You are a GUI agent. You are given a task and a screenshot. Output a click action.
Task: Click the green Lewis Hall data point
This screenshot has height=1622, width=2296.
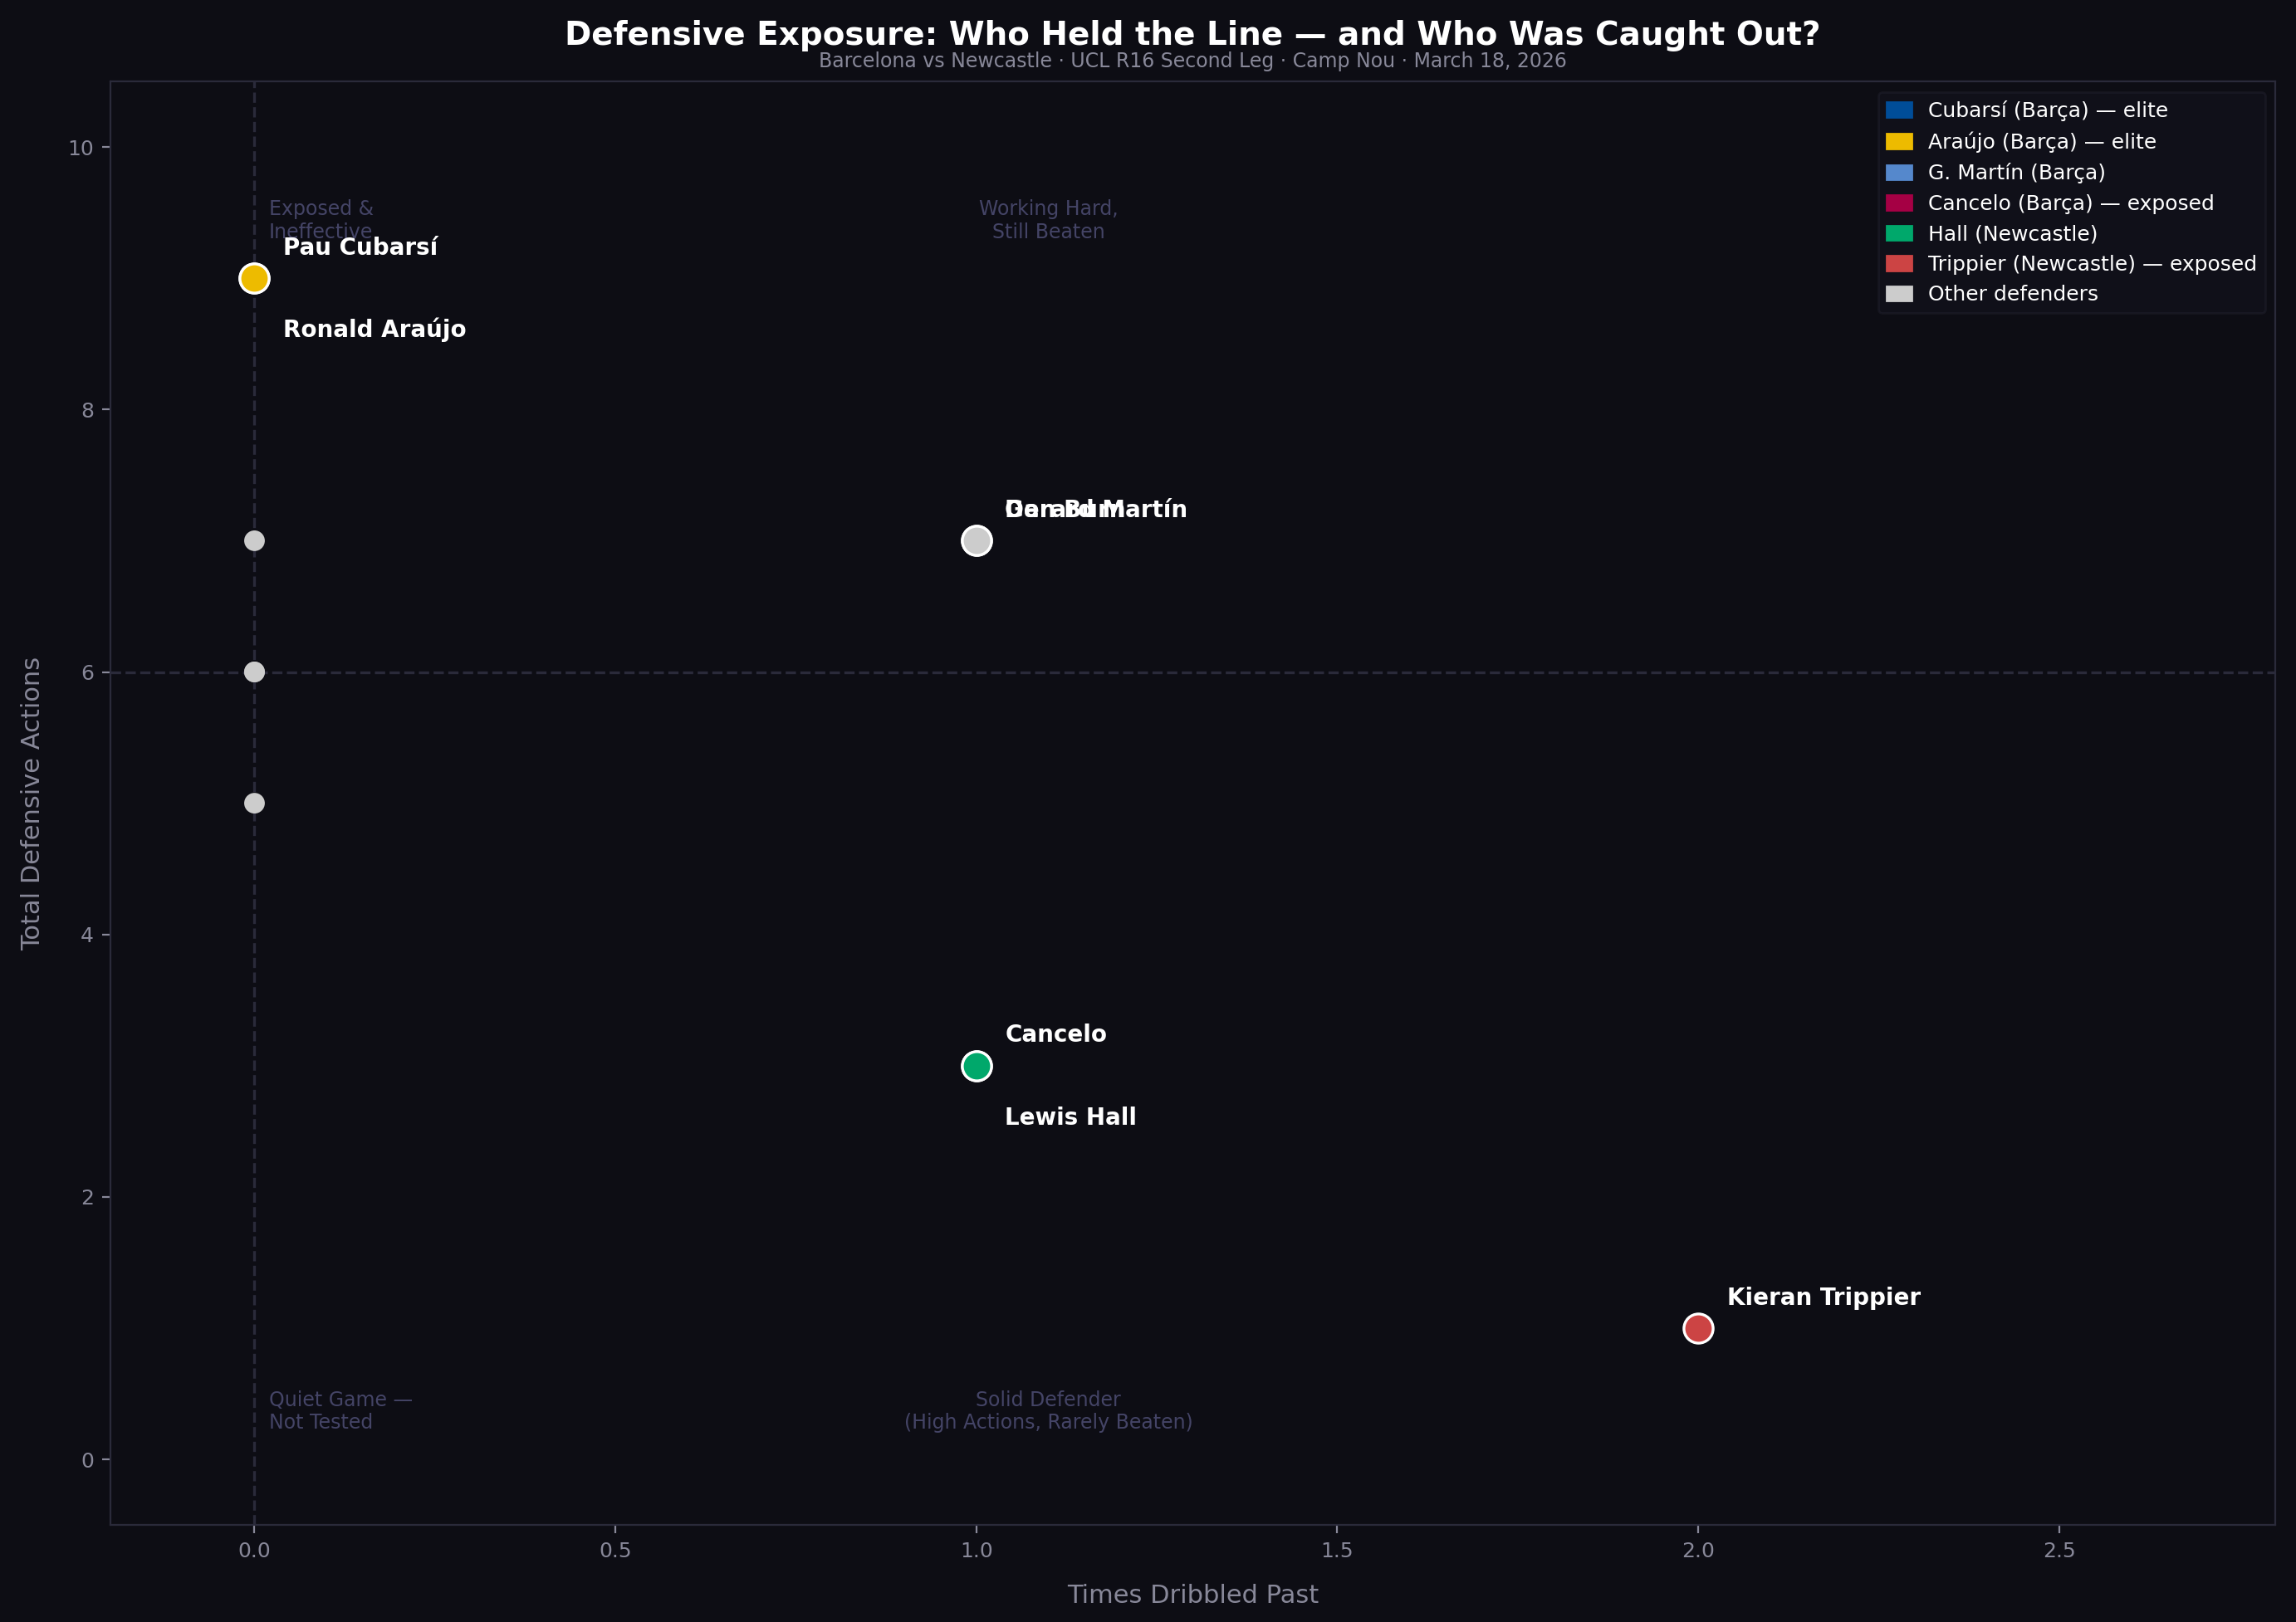[x=976, y=1067]
